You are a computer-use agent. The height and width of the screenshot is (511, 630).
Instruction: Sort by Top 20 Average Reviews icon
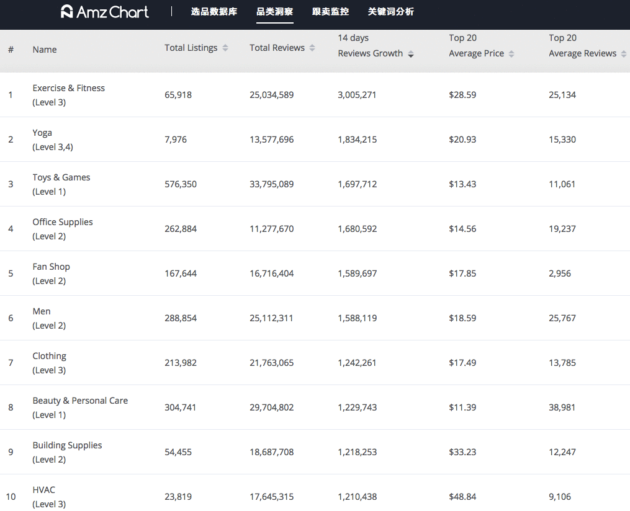[624, 54]
